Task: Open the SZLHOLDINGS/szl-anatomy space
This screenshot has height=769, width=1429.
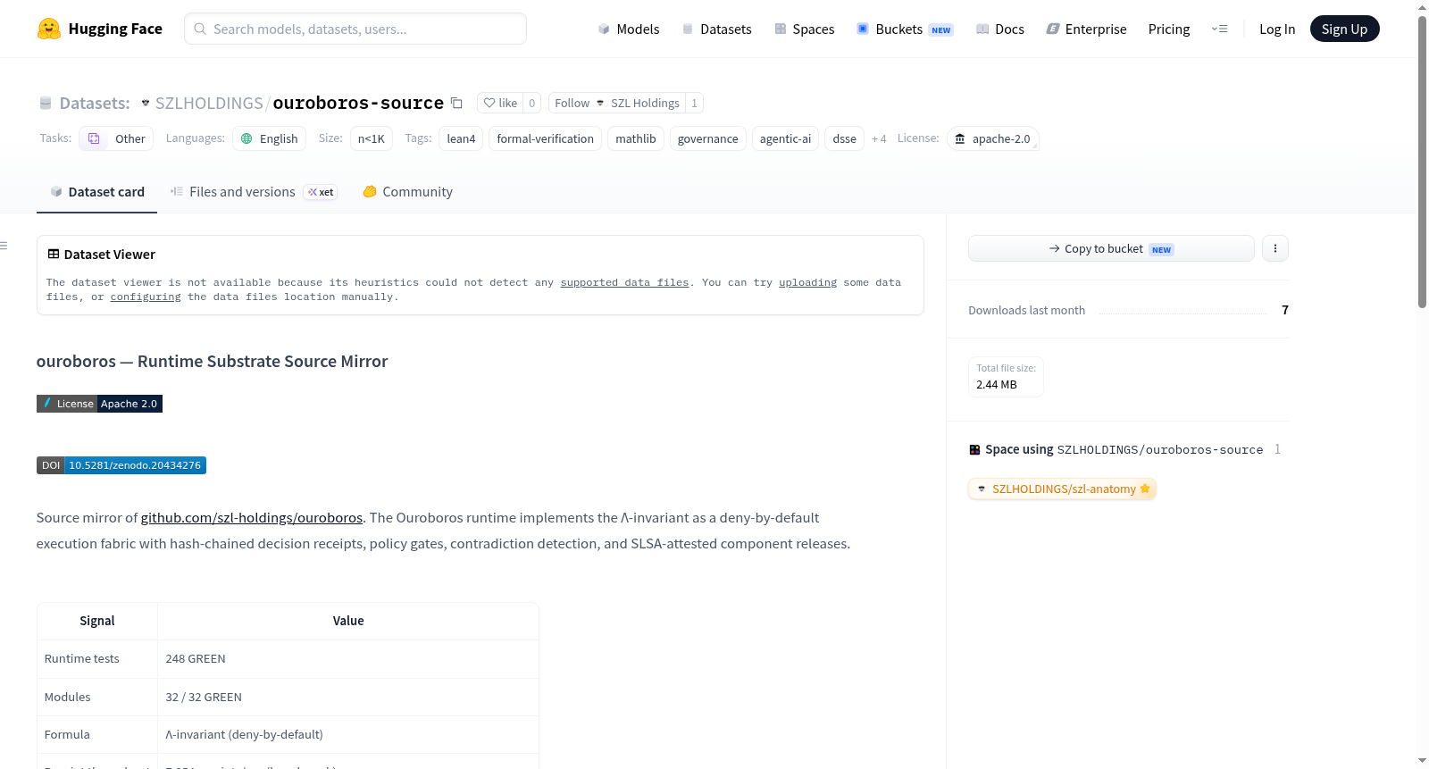Action: (1062, 489)
